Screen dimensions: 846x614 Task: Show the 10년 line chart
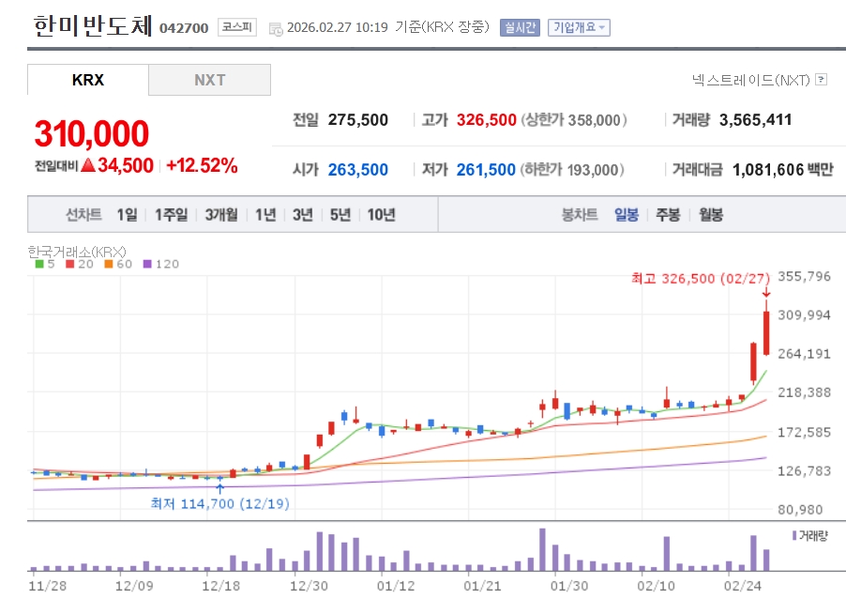(381, 214)
